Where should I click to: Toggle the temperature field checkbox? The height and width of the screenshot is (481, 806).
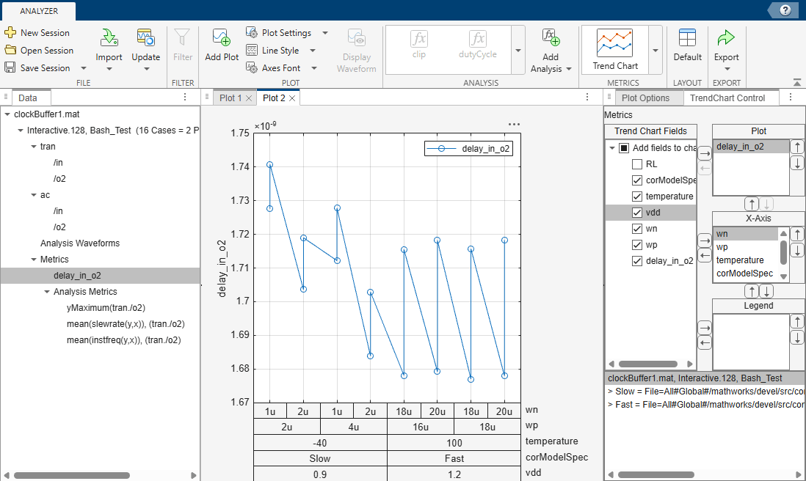(x=637, y=197)
